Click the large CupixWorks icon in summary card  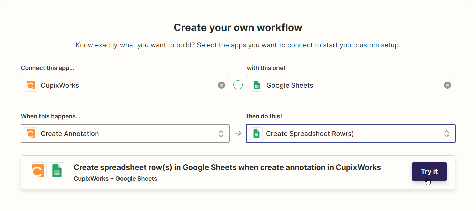click(x=38, y=171)
